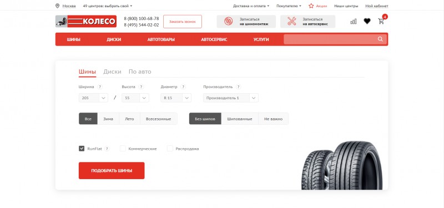Screen dimensions: 444x208
Task: Show help for Ширина question mark
Action: click(100, 87)
